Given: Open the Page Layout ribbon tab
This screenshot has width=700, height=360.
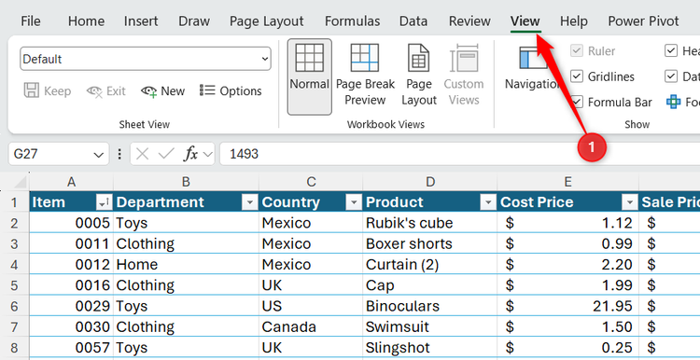Looking at the screenshot, I should (x=267, y=21).
